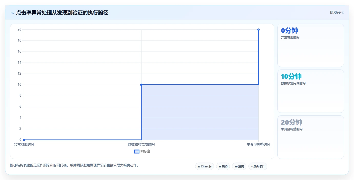Click the chart data point at value 10
This screenshot has width=354, height=180.
point(141,85)
